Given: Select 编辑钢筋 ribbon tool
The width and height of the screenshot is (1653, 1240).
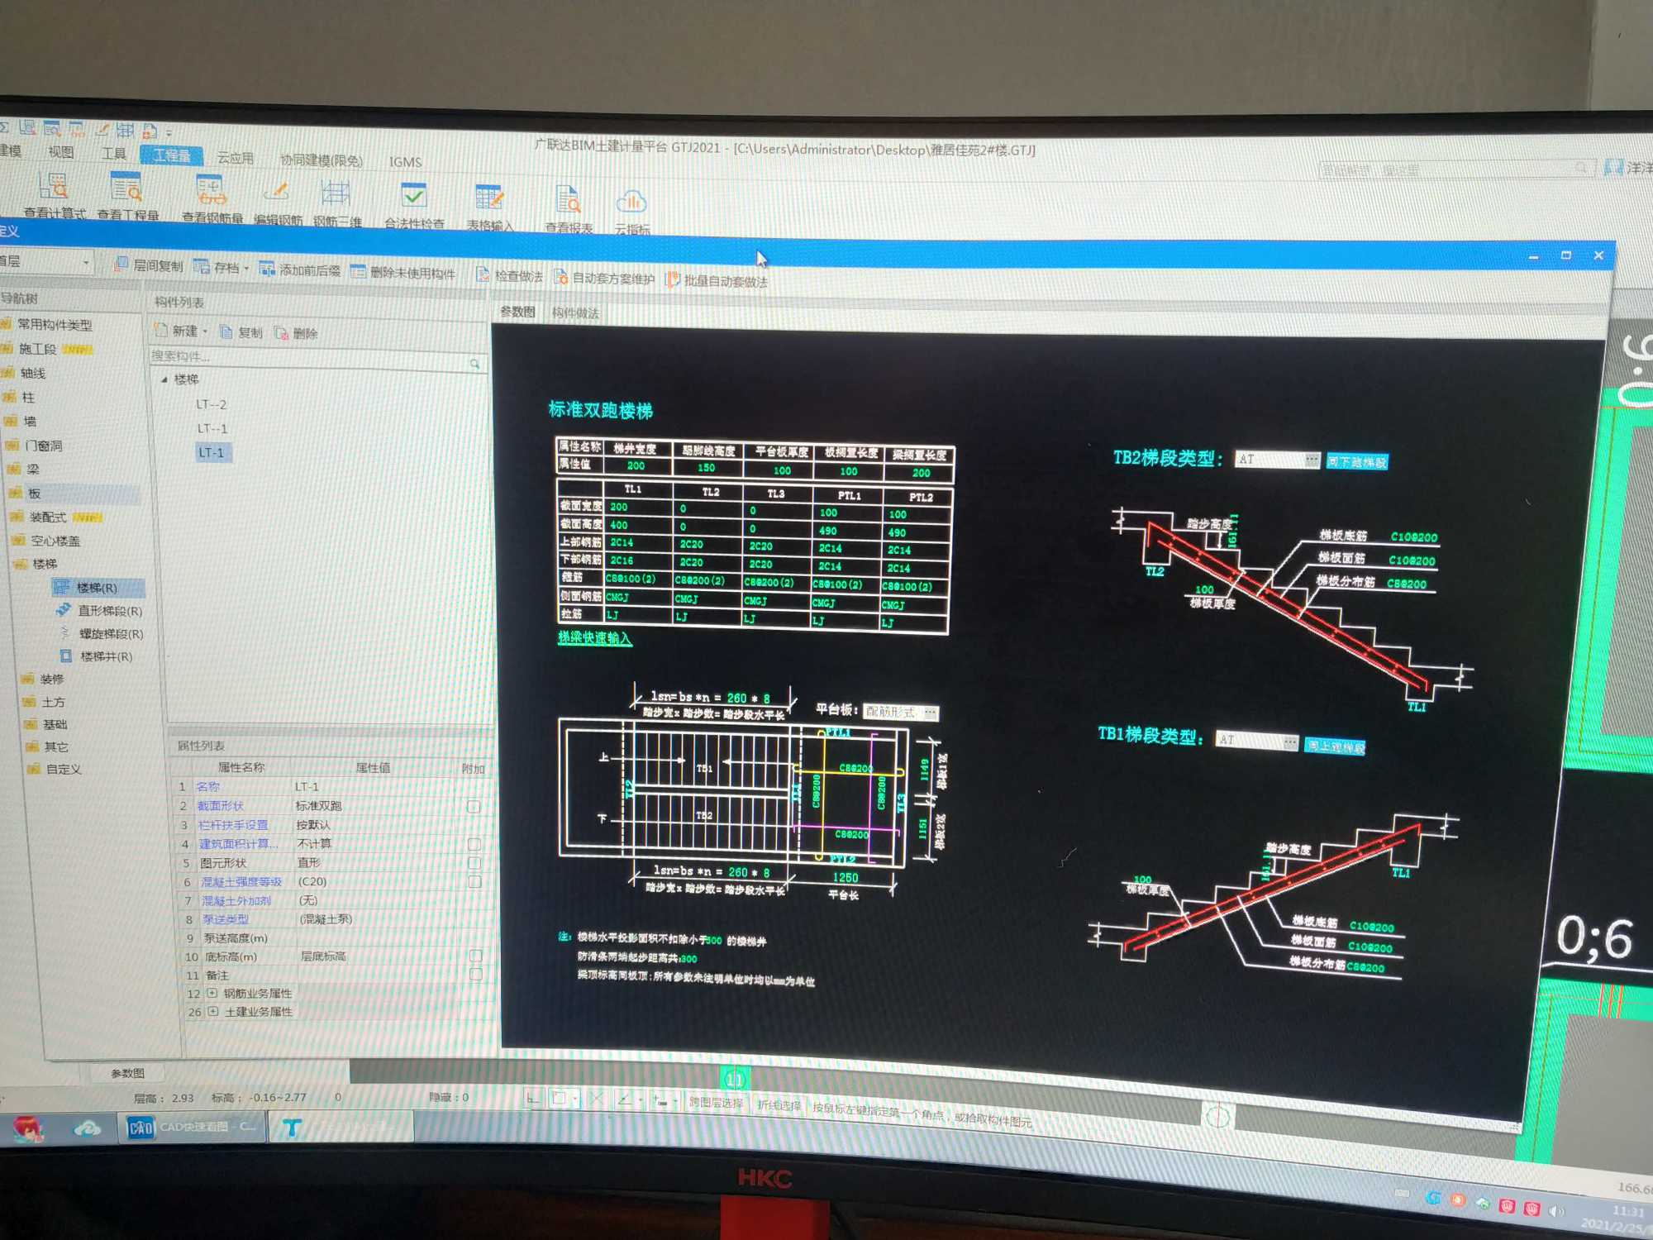Looking at the screenshot, I should click(x=278, y=202).
